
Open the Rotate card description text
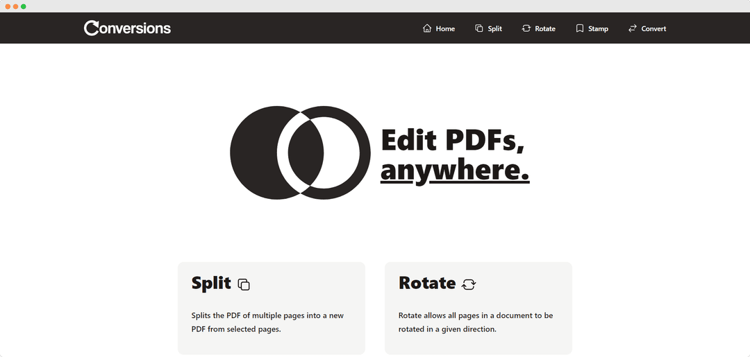click(476, 322)
